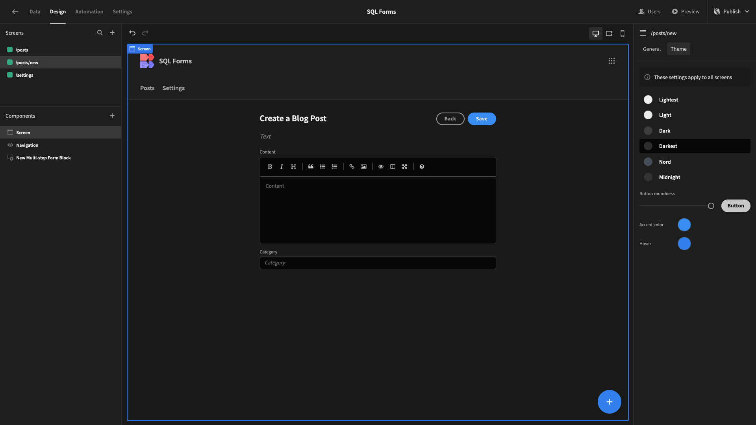Switch to the Automation tab
Image resolution: width=756 pixels, height=425 pixels.
click(89, 11)
